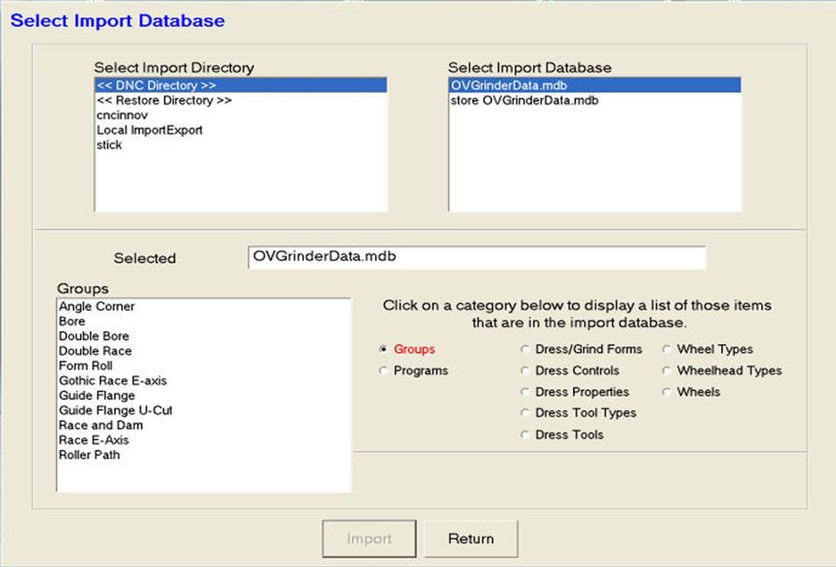
Task: Pick the stick directory in the list
Action: tap(110, 145)
